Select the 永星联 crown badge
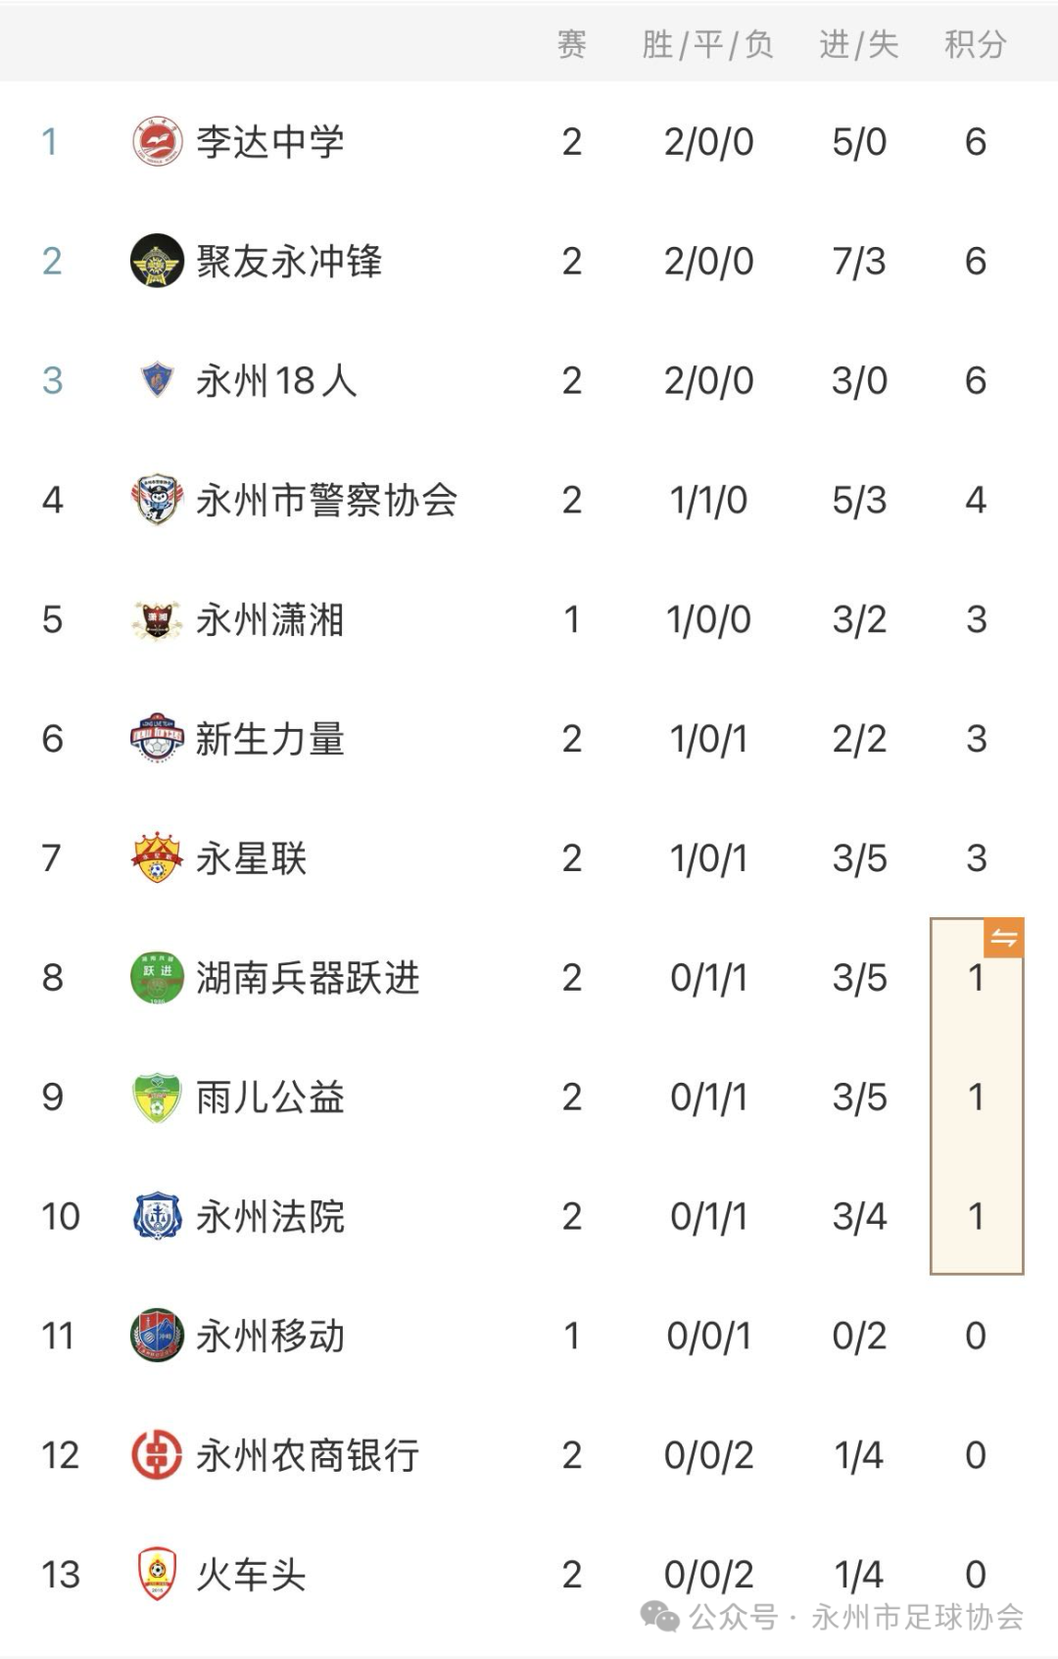The height and width of the screenshot is (1659, 1058). click(157, 857)
